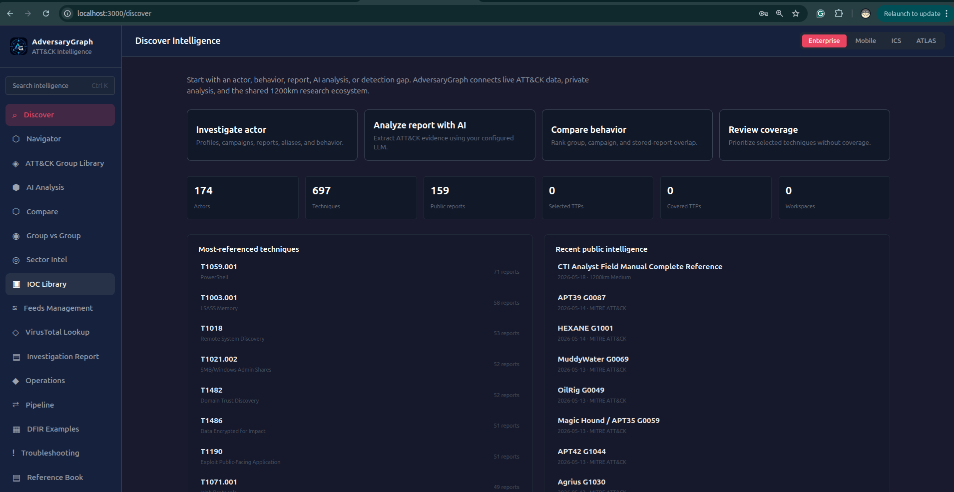Open the browser profile avatar
This screenshot has height=492, width=954.
pos(866,13)
